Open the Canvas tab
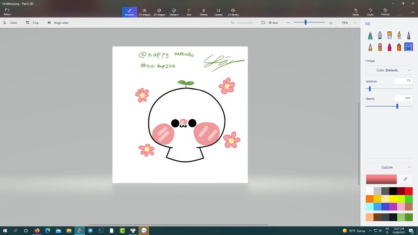Image resolution: width=418 pixels, height=235 pixels. coord(218,12)
